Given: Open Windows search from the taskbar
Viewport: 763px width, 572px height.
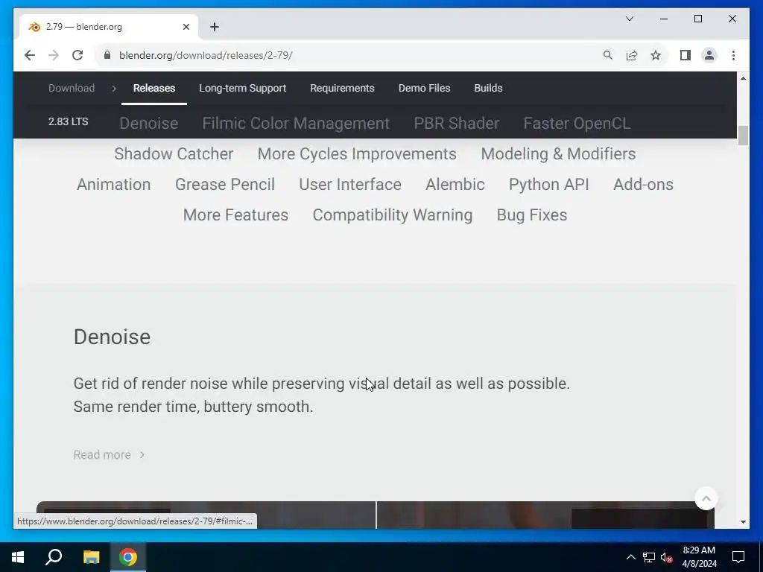Looking at the screenshot, I should (x=54, y=557).
